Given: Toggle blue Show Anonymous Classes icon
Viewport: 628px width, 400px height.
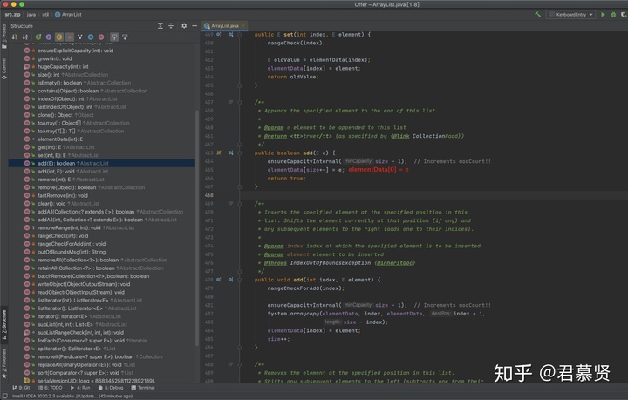Looking at the screenshot, I should pyautogui.click(x=91, y=37).
